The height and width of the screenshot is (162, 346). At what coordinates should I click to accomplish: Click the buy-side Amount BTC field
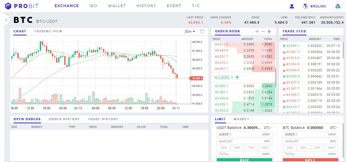(x=244, y=141)
